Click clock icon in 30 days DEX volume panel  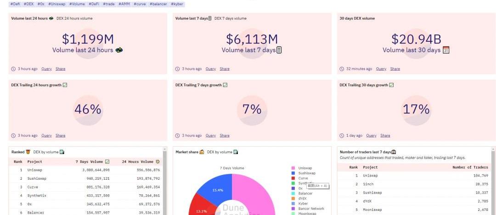(x=342, y=69)
